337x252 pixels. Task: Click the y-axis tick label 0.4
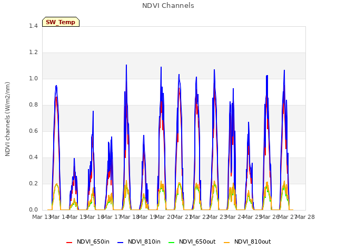click(x=33, y=157)
